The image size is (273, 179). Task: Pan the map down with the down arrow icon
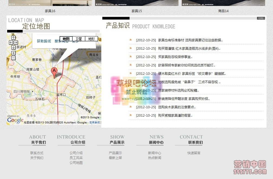click(13, 48)
